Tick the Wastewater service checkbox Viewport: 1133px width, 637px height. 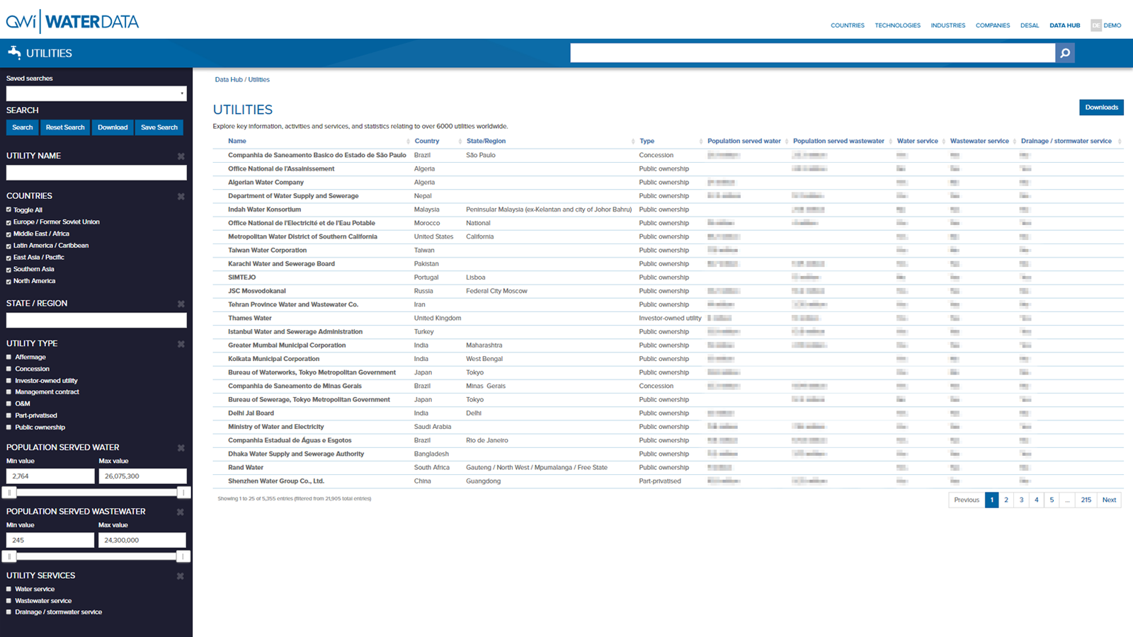click(x=8, y=601)
